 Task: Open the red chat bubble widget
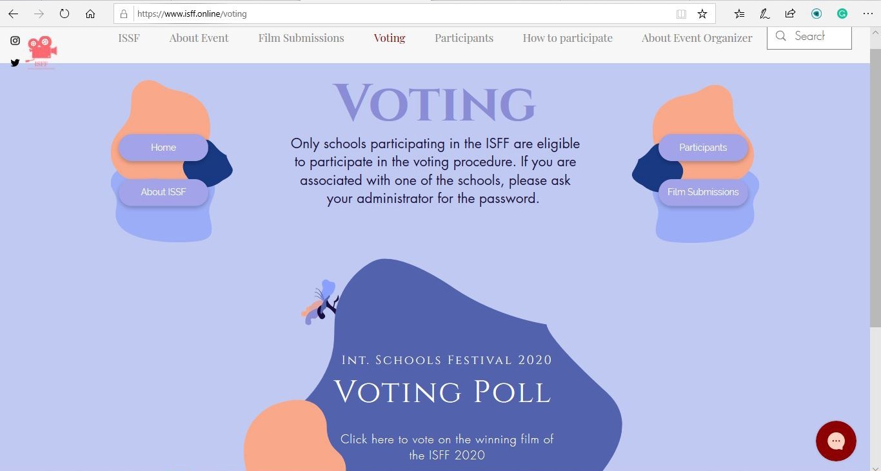pos(836,441)
